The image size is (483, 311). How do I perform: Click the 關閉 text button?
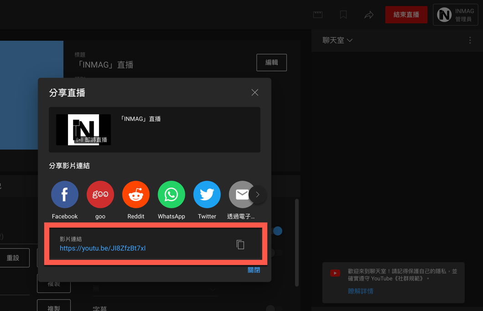pyautogui.click(x=254, y=270)
